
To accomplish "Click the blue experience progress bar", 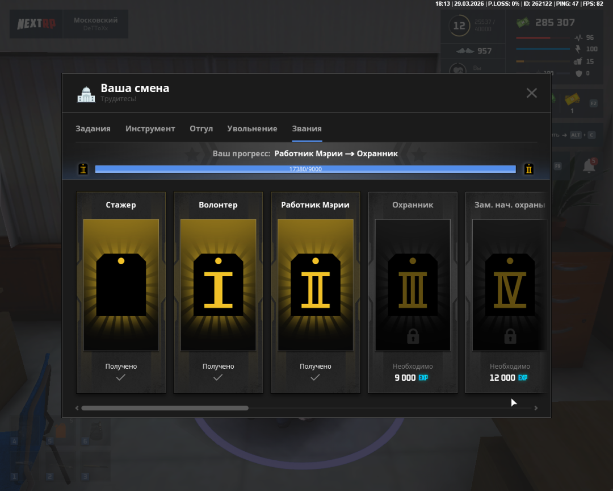I will tap(305, 169).
